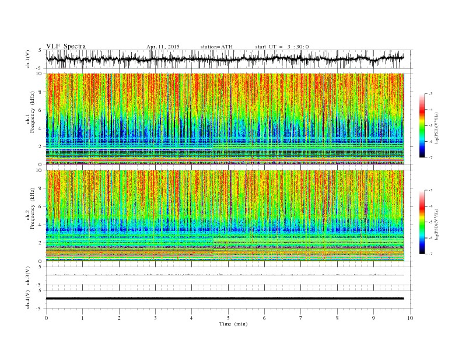Click the "VLF Spectra" plot title

tap(66, 46)
